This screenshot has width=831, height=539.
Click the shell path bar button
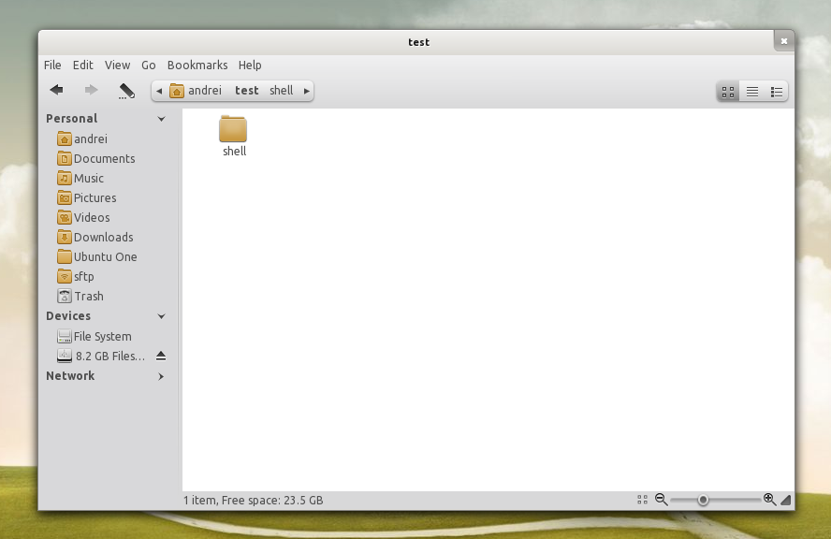point(281,91)
